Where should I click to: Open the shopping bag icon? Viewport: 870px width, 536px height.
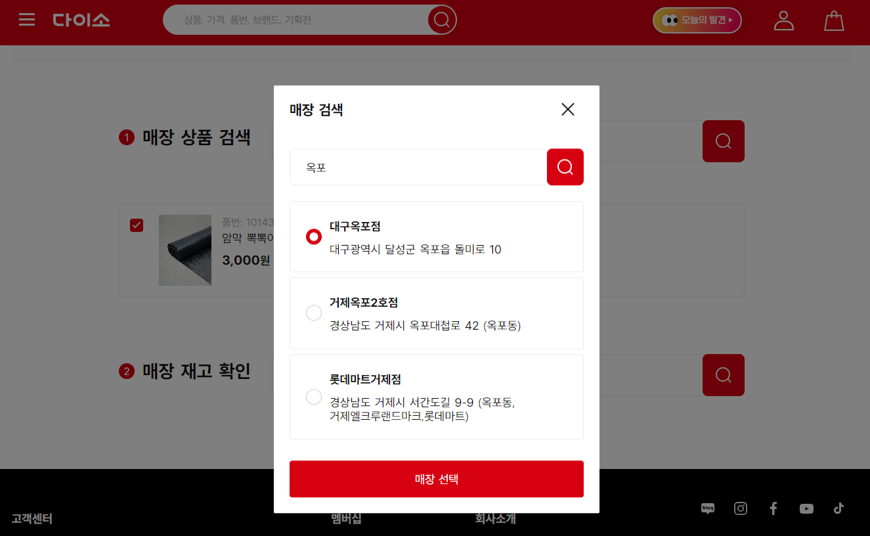pos(834,20)
